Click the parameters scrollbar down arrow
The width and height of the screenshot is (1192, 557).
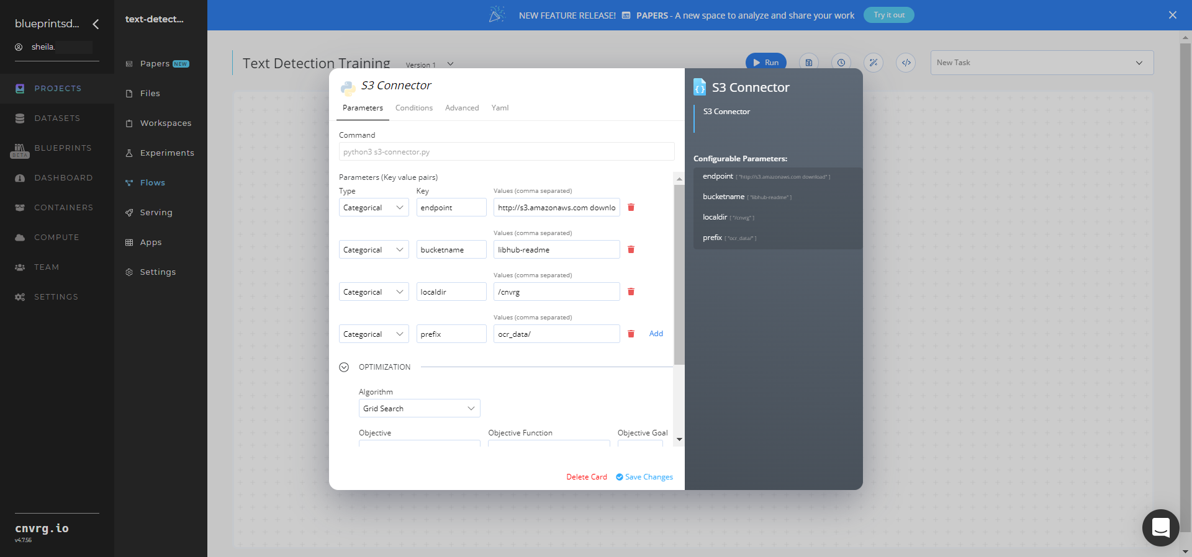click(x=679, y=439)
